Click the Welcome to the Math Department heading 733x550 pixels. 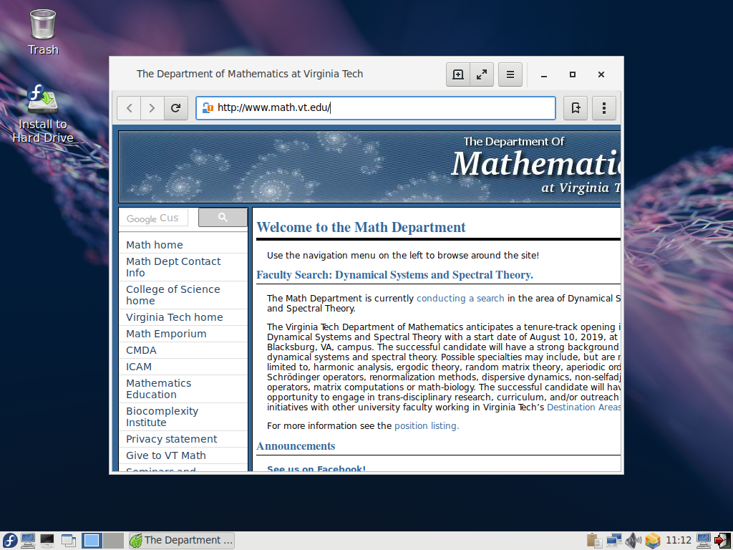361,227
